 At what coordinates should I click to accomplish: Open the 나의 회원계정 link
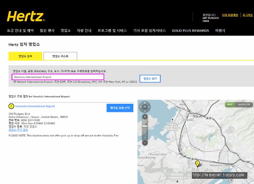(x=230, y=15)
